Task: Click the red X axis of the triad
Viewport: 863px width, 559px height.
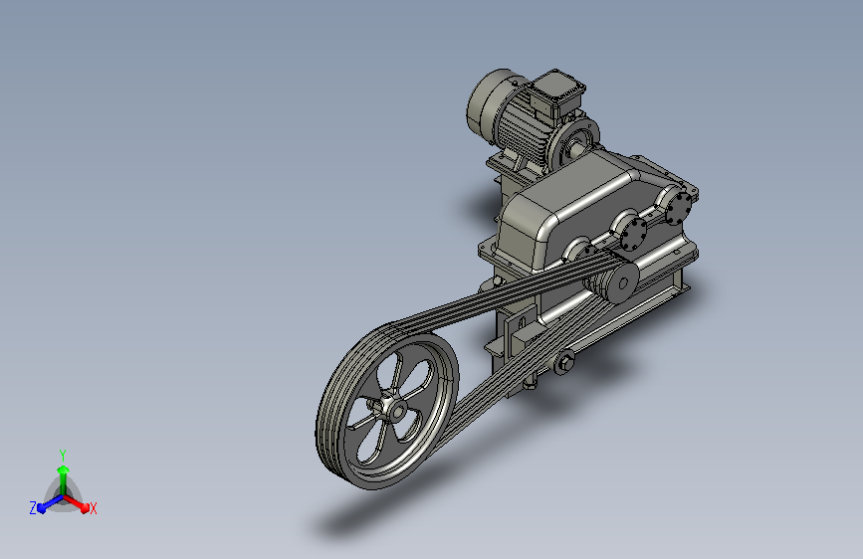Action: 77,503
